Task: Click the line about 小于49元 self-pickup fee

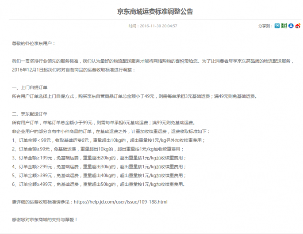Action: [134, 96]
